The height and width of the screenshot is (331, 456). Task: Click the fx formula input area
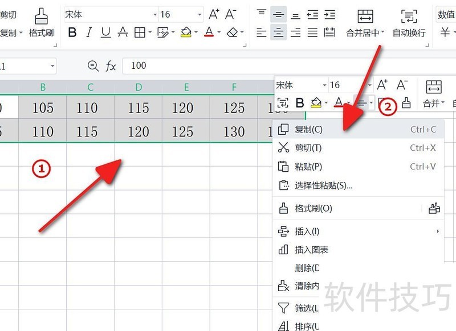click(148, 65)
